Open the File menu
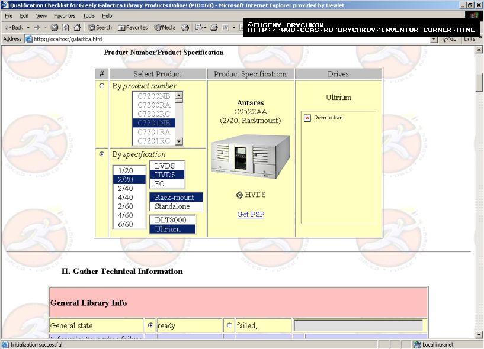 9,16
